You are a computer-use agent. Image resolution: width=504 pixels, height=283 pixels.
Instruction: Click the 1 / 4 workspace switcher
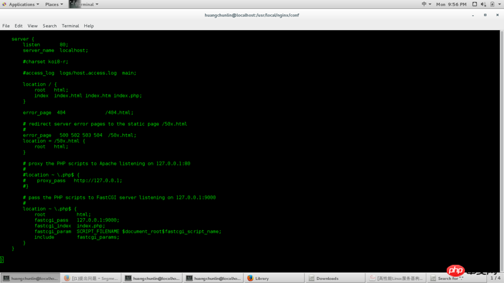coord(495,278)
